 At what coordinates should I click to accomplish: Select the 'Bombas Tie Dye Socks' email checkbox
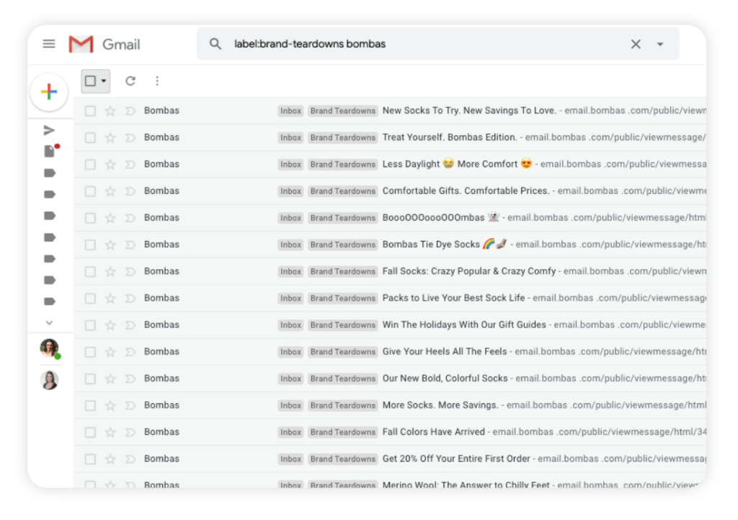click(x=90, y=245)
